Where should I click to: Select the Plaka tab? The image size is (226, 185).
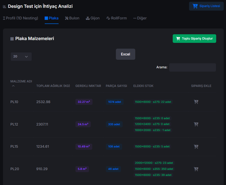tap(52, 18)
